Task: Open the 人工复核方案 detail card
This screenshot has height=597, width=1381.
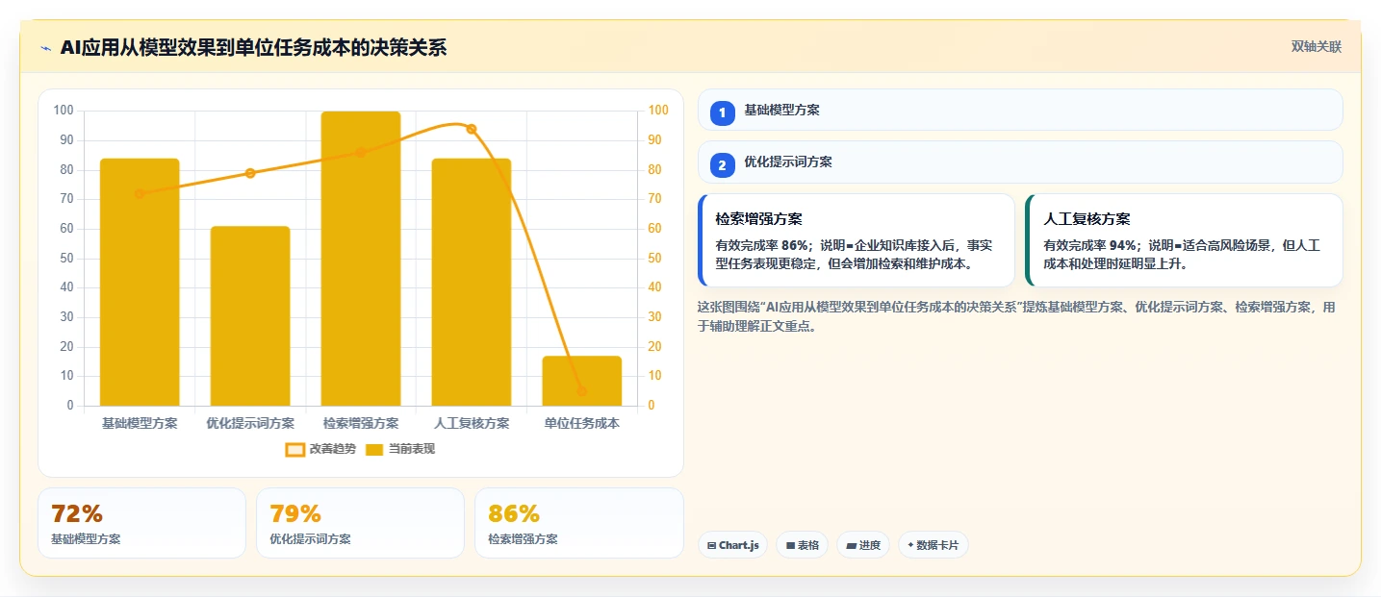Action: (1185, 240)
